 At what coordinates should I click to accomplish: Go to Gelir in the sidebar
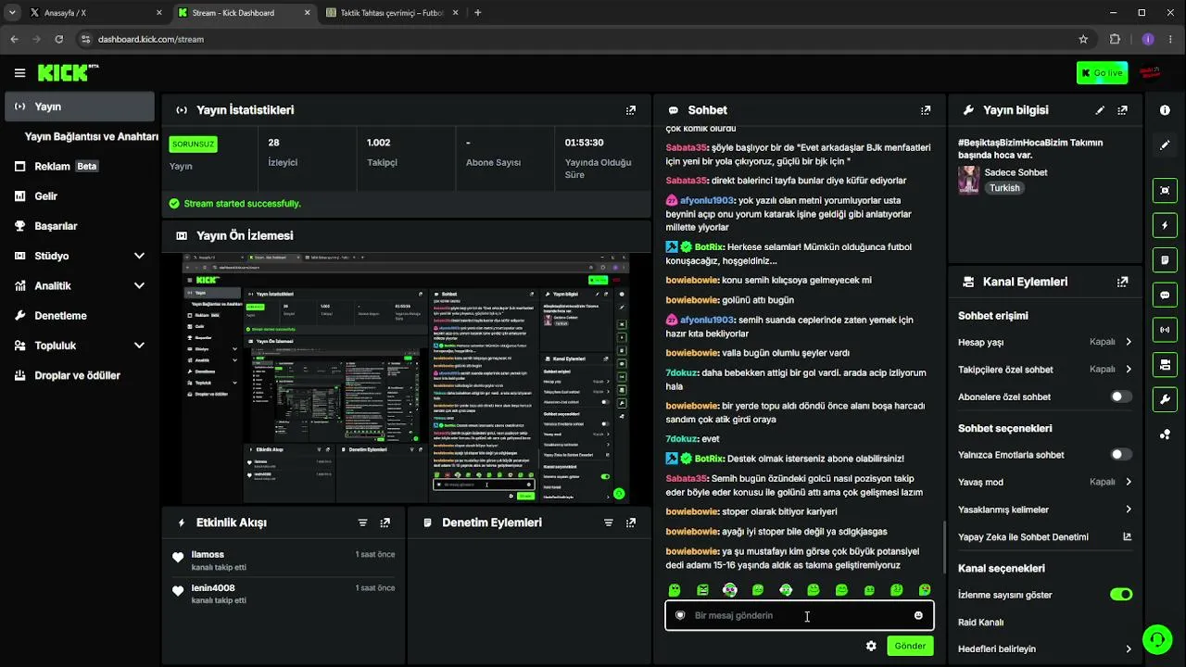pyautogui.click(x=80, y=196)
